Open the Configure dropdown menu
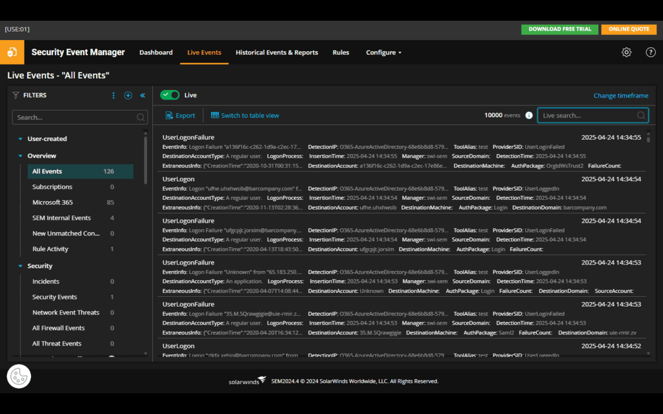The width and height of the screenshot is (663, 414). click(x=383, y=52)
